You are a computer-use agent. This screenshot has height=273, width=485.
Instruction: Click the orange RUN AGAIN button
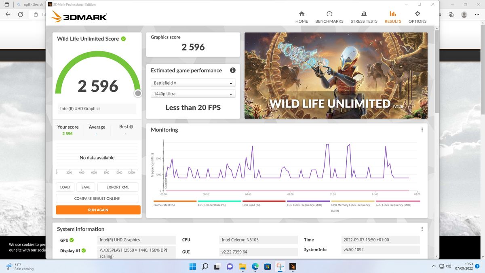98,210
